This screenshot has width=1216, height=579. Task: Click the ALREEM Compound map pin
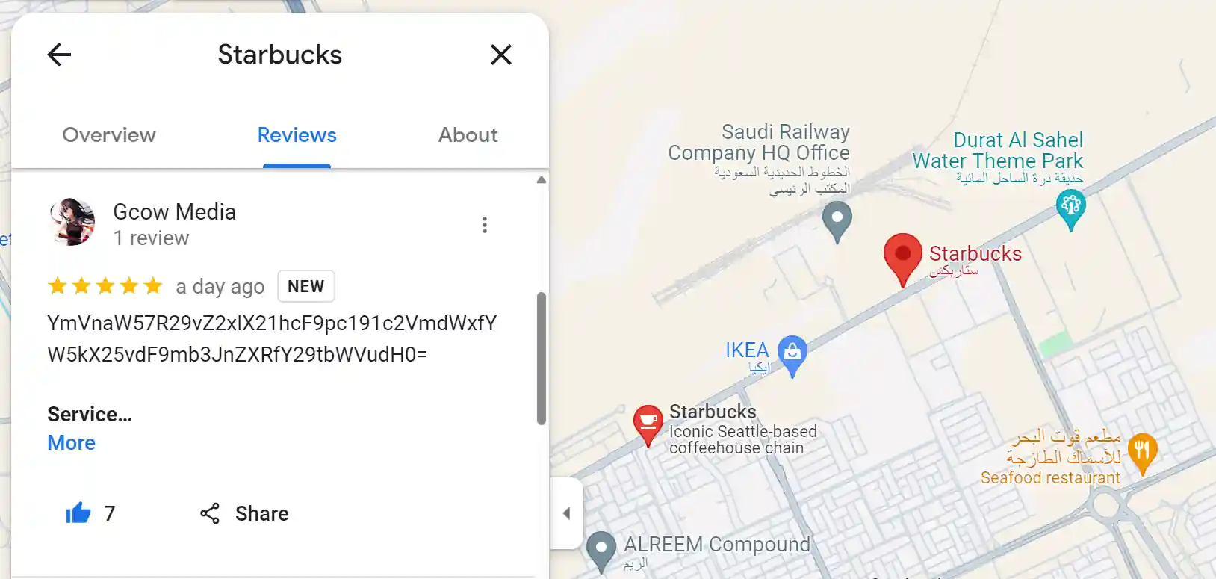click(601, 549)
